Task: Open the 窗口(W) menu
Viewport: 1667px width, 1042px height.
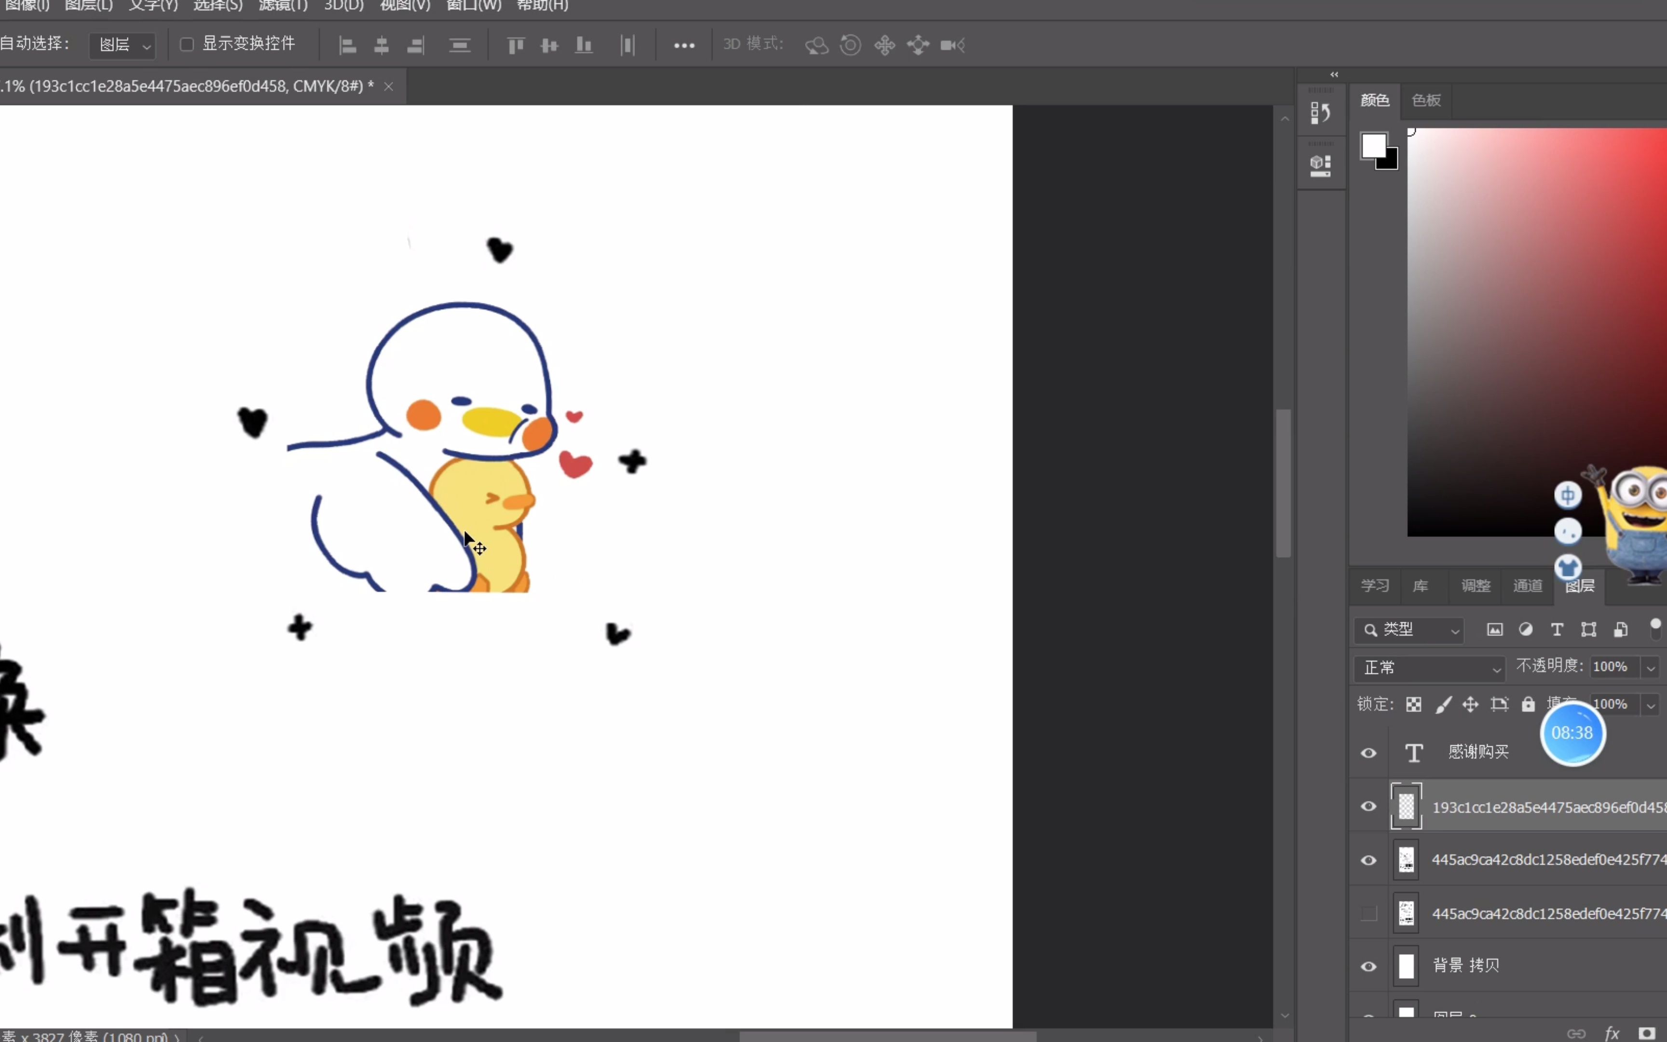Action: [x=474, y=5]
